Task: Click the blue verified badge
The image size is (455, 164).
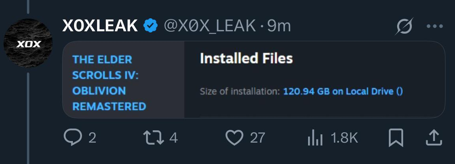Action: point(150,26)
